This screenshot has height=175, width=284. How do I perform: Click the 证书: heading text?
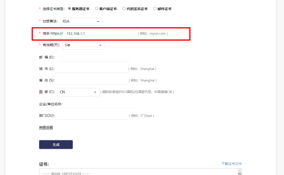click(x=44, y=164)
